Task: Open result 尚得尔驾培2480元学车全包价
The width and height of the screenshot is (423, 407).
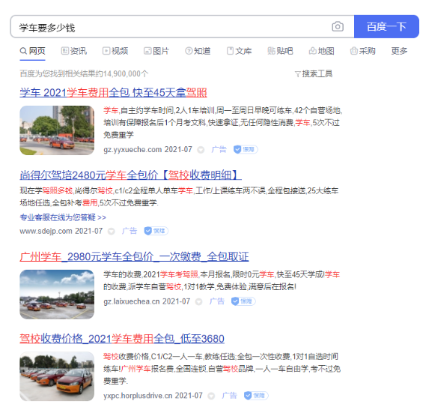Action: coord(130,175)
